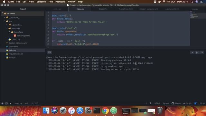Open docker-compose.yml in the tree
Screen dimensions: 206x116
point(18,43)
